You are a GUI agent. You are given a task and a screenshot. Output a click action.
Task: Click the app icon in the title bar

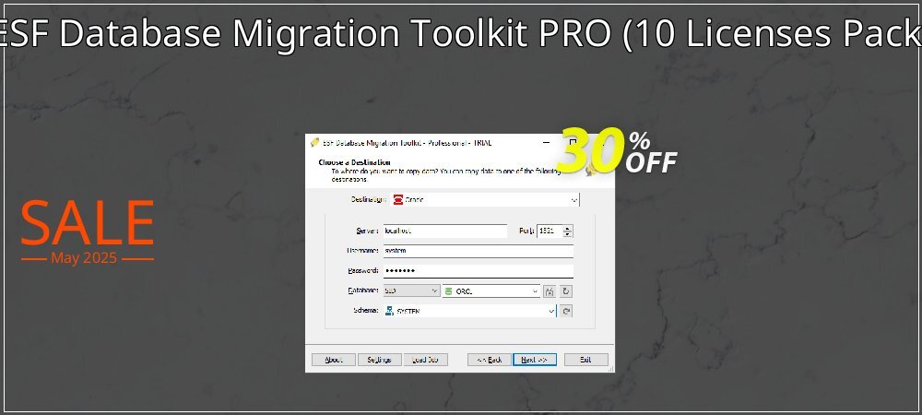pos(314,142)
